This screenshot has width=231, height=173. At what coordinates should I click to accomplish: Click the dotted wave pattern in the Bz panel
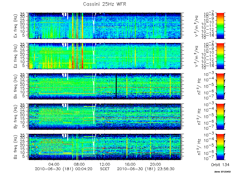coord(52,146)
